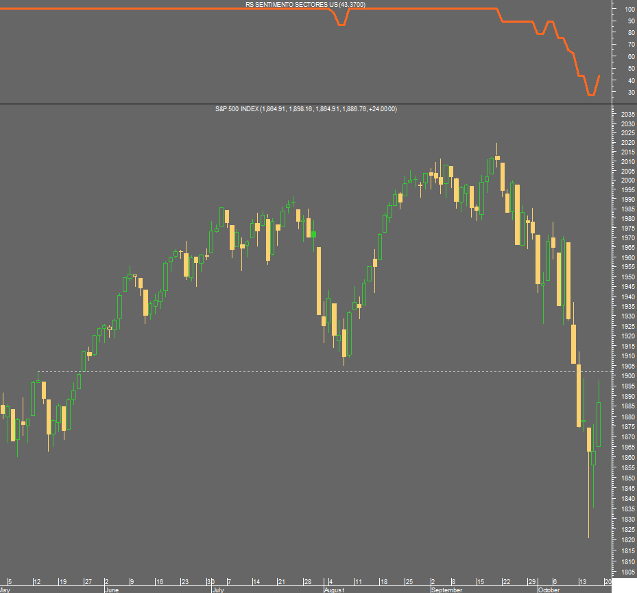The image size is (637, 593).
Task: Click the 27 date label in May
Action: [88, 581]
